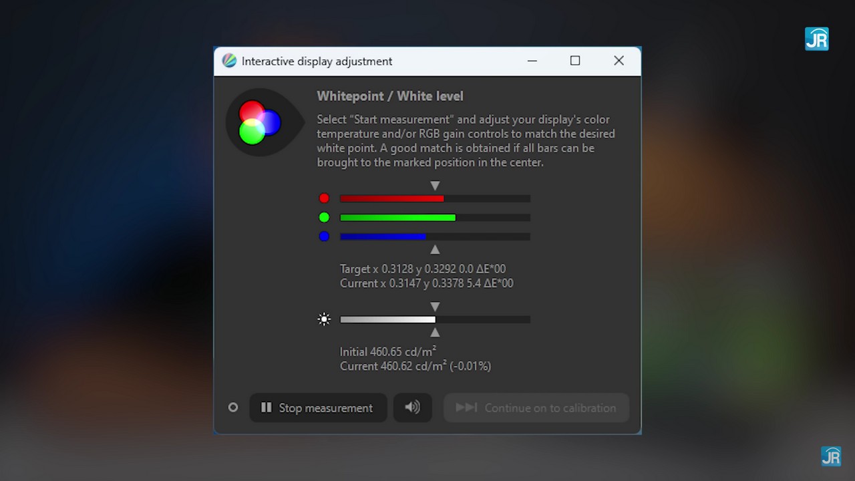855x481 pixels.
Task: Click the white level sun icon
Action: 324,319
